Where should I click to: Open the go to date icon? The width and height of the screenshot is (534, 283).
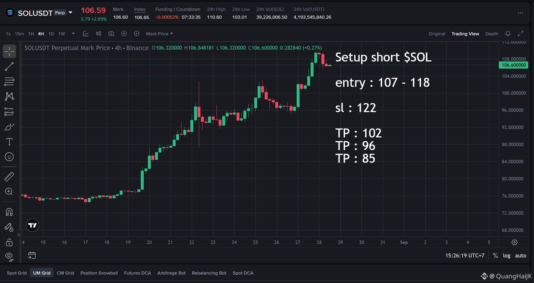tap(32, 255)
